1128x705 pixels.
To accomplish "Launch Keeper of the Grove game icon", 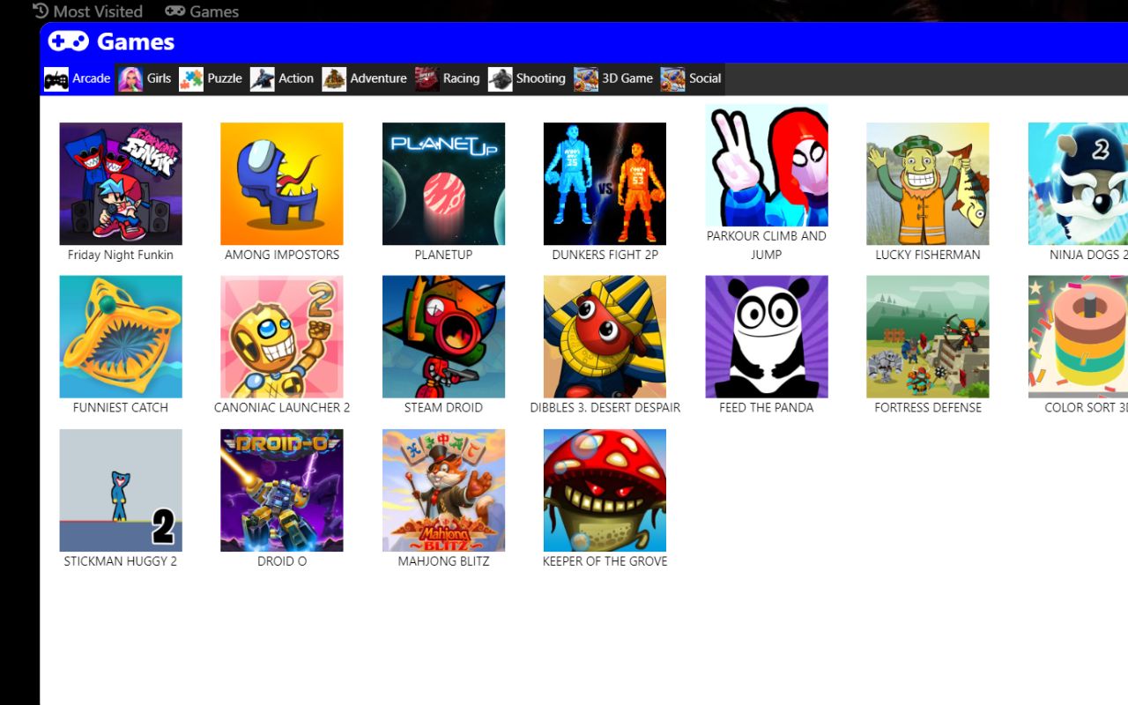I will pos(605,490).
